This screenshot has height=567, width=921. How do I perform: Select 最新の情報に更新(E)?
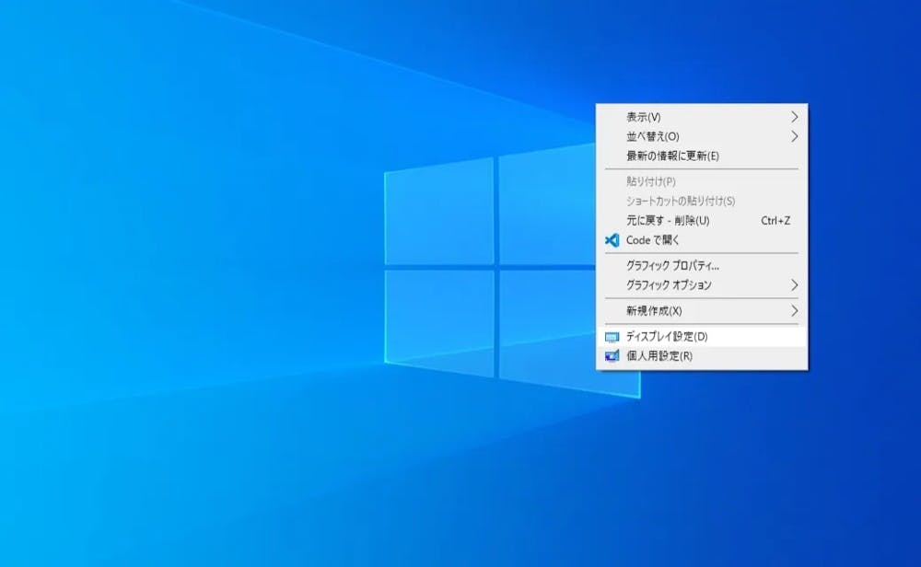701,156
